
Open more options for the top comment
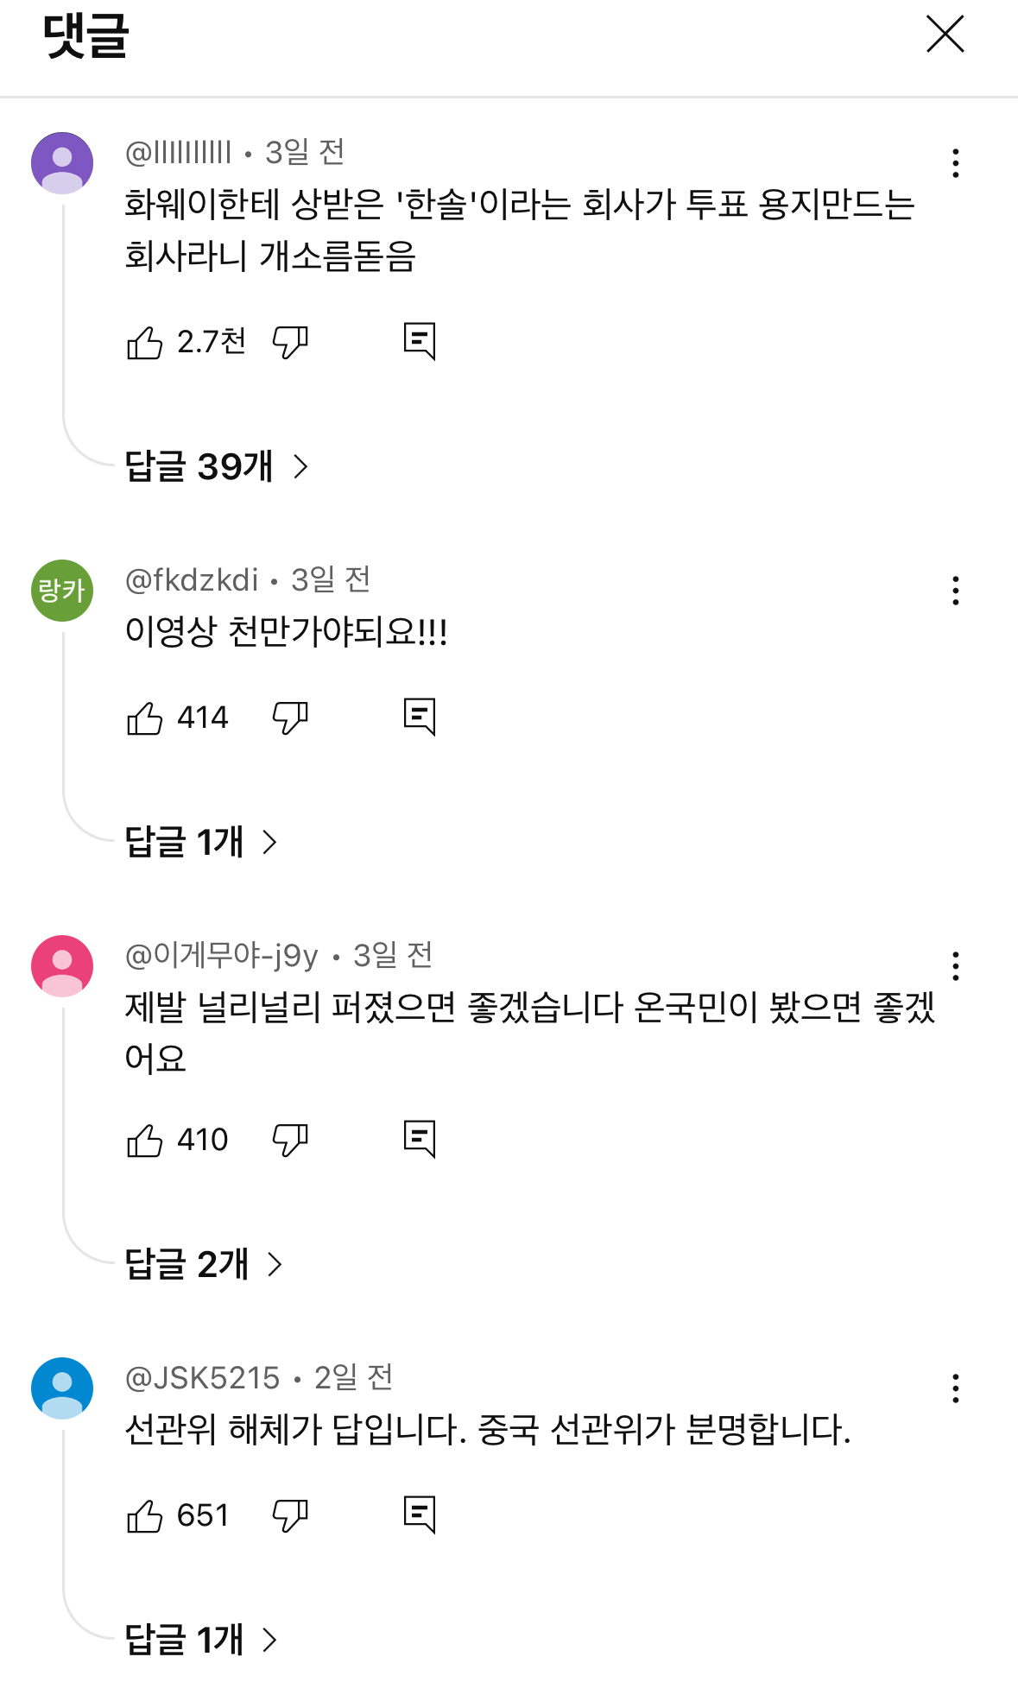tap(955, 163)
